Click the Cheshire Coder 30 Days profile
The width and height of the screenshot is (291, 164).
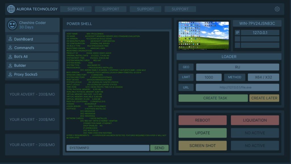point(32,25)
